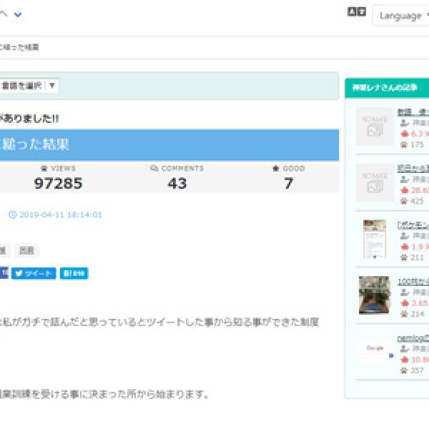The image size is (429, 429).
Task: Open article starting with 100均 in sidebar
Action: (x=413, y=281)
